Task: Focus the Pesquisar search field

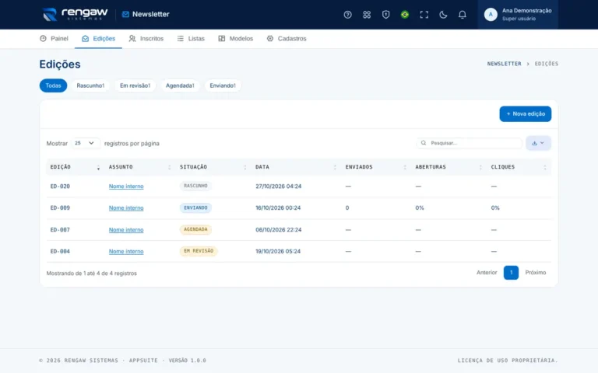Action: point(469,143)
